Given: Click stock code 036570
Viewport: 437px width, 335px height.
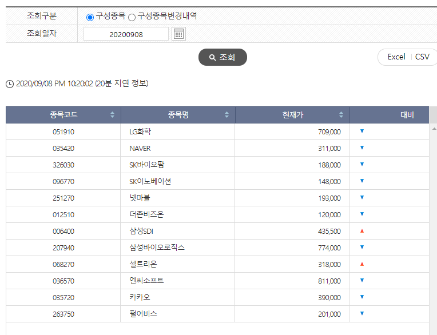Looking at the screenshot, I should (x=63, y=281).
